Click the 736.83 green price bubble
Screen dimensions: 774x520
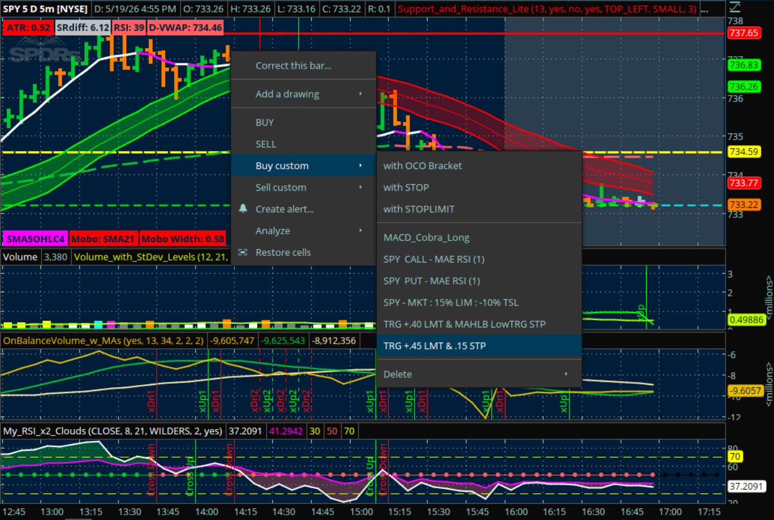[x=744, y=65]
